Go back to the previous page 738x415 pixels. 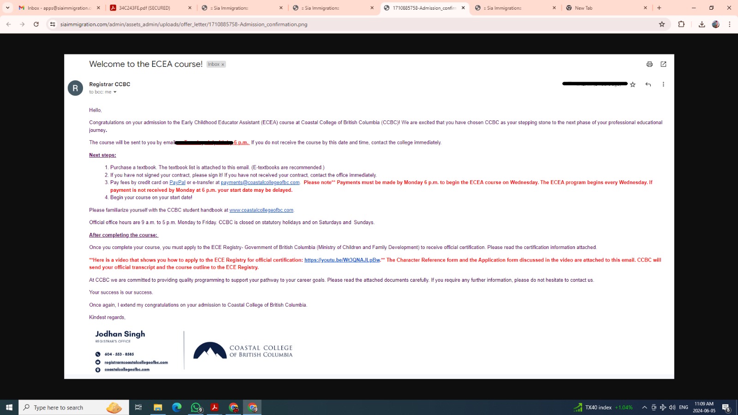(x=9, y=24)
